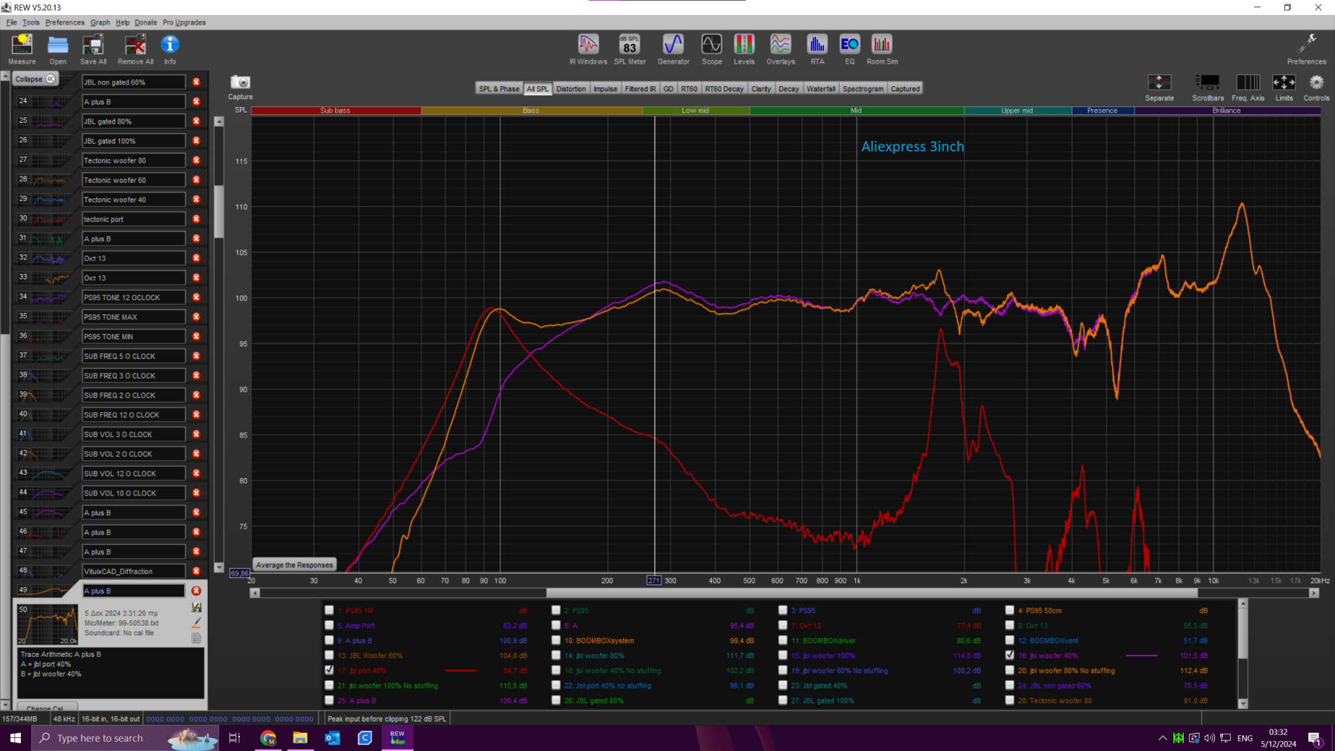Open the Scope tool
Screen dimensions: 1335x751
pos(712,50)
